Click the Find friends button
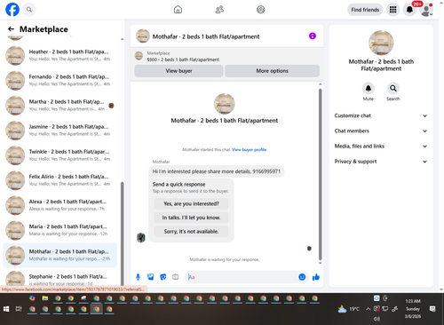This screenshot has width=444, height=325. [365, 10]
